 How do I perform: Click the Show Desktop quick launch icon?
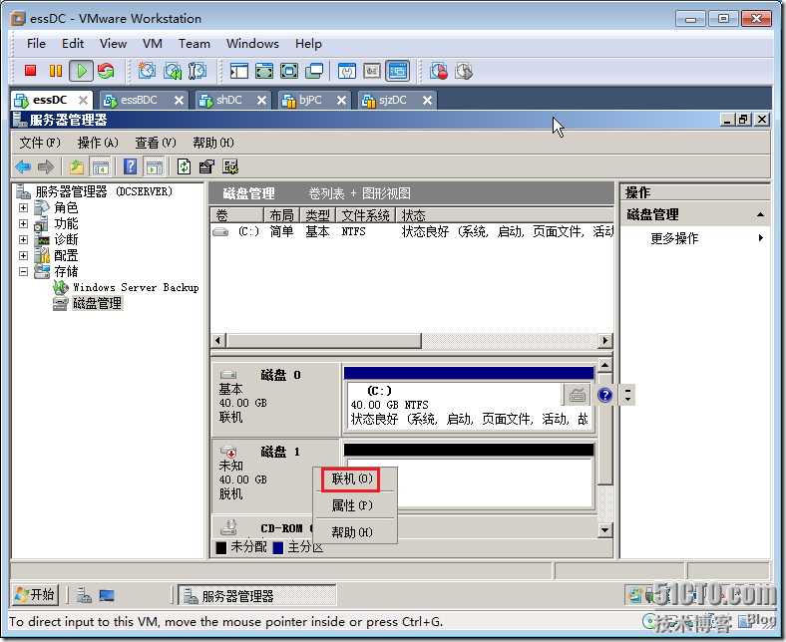click(x=107, y=595)
